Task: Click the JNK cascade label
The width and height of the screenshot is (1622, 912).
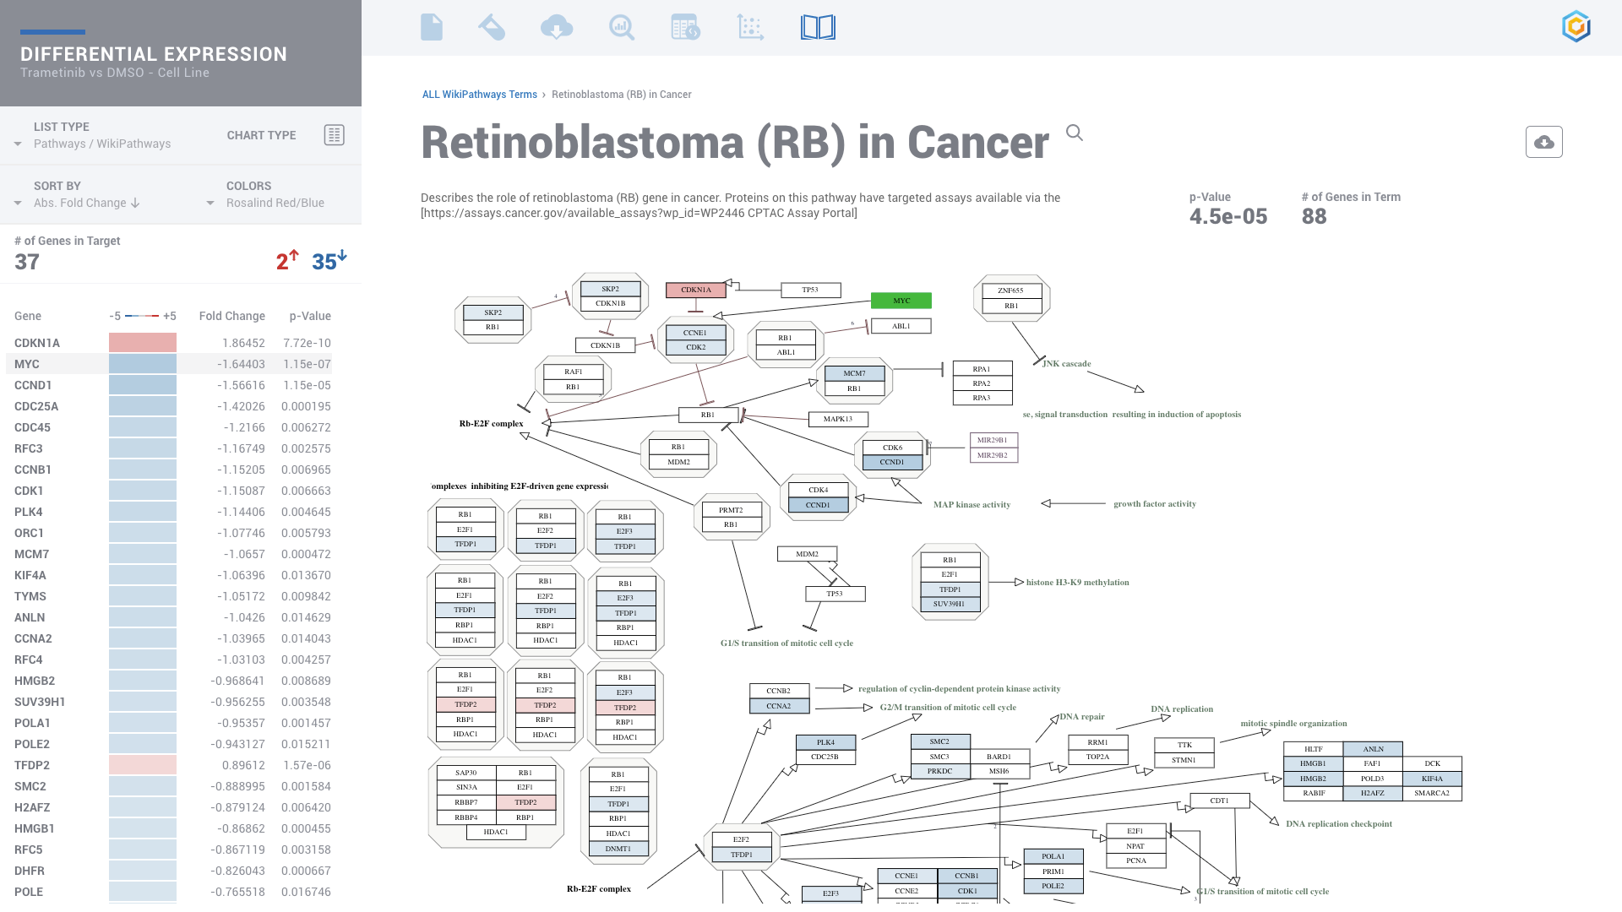Action: (1067, 364)
